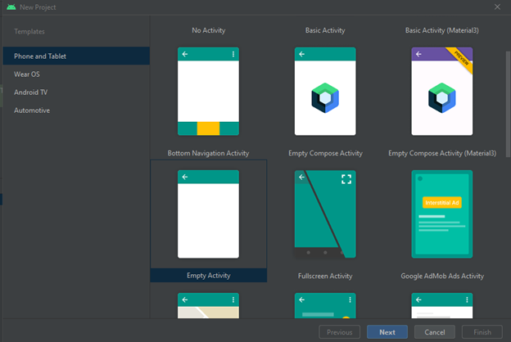Viewport: 511px width, 342px height.
Task: Select the Google AdMob Ads Activity template
Action: point(442,214)
